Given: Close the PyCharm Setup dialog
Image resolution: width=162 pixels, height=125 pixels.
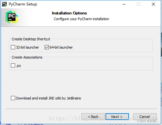Looking at the screenshot, I should [x=153, y=4].
